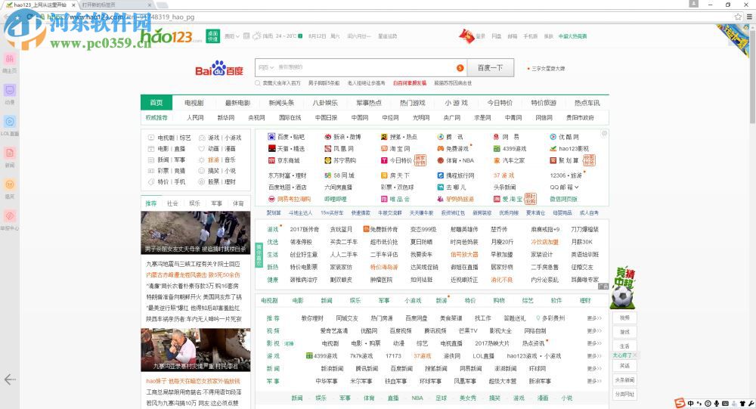Open the 人民网 link

195,118
